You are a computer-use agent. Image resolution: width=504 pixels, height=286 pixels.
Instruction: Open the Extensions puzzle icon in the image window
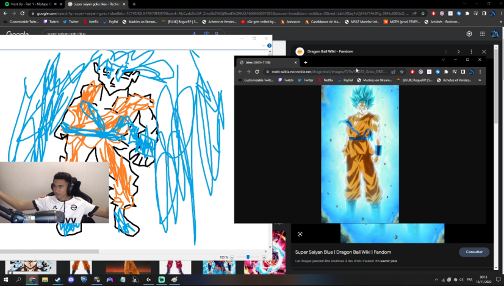[446, 72]
